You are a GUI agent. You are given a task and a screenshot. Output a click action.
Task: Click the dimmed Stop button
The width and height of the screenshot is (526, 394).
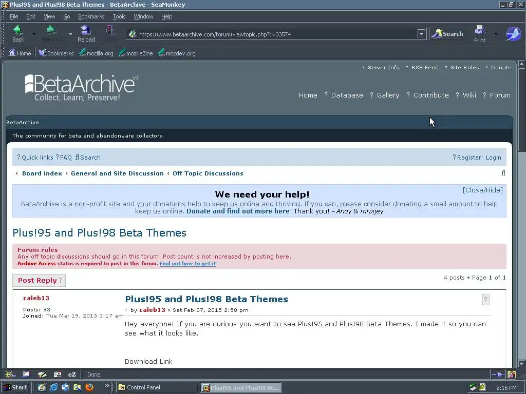tap(111, 33)
